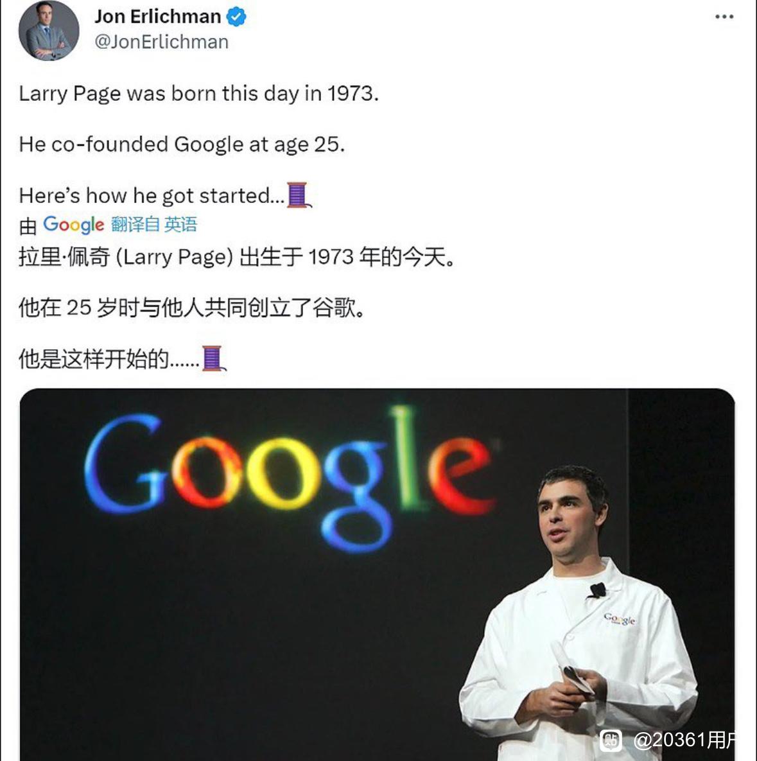Open the attached Google keynote photo
This screenshot has height=761, width=757.
(x=377, y=575)
